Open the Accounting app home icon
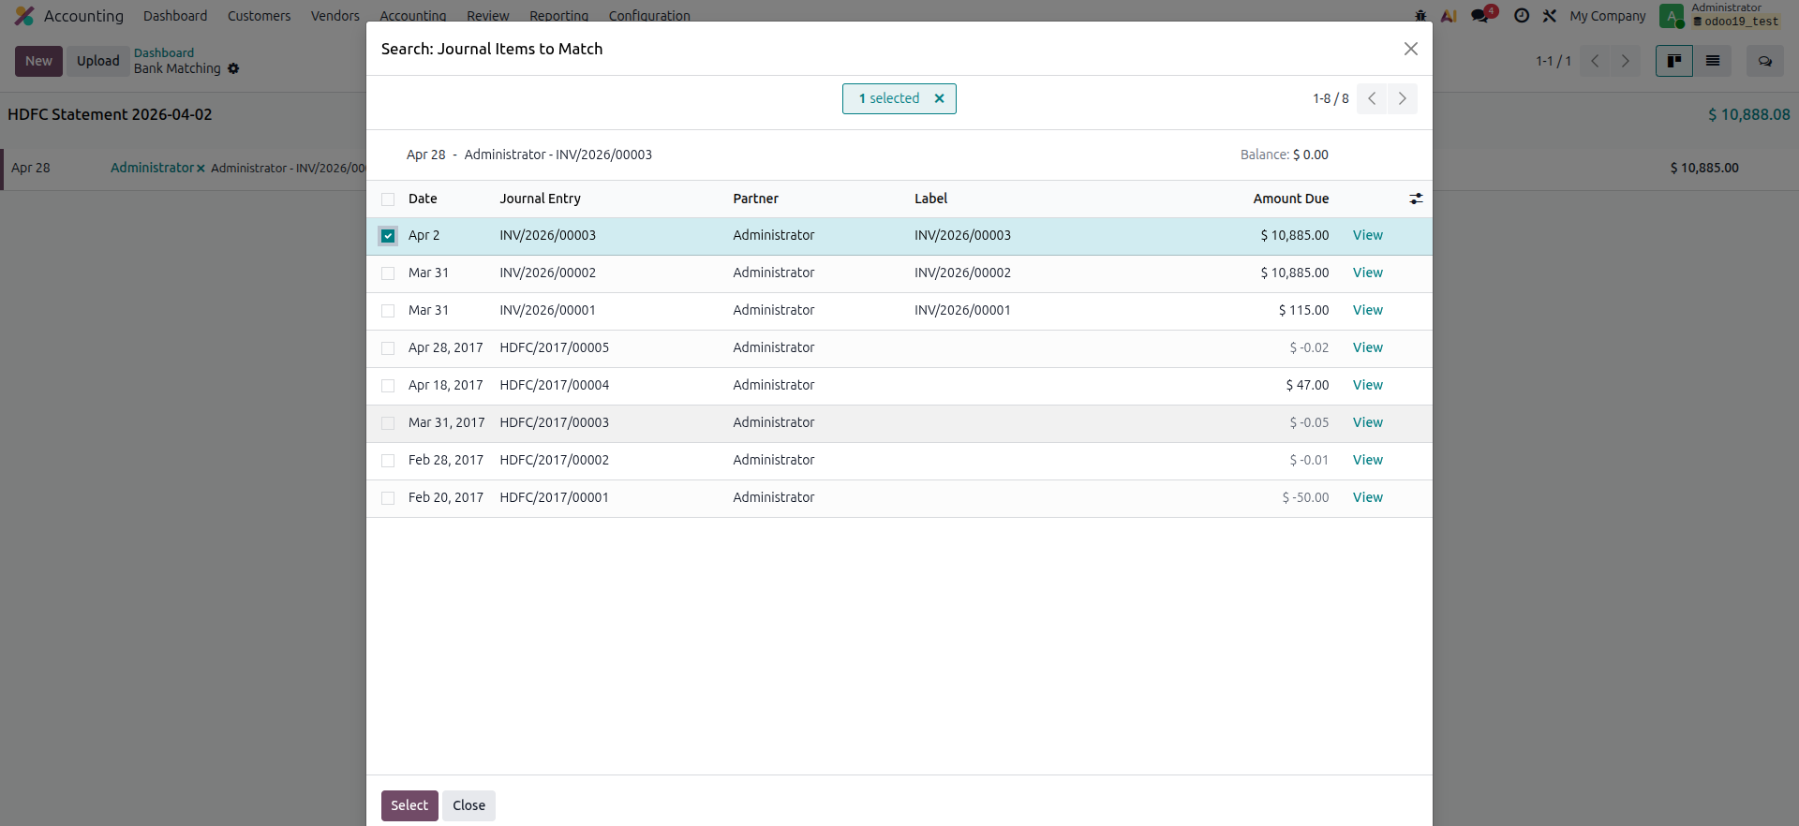1799x826 pixels. (24, 16)
